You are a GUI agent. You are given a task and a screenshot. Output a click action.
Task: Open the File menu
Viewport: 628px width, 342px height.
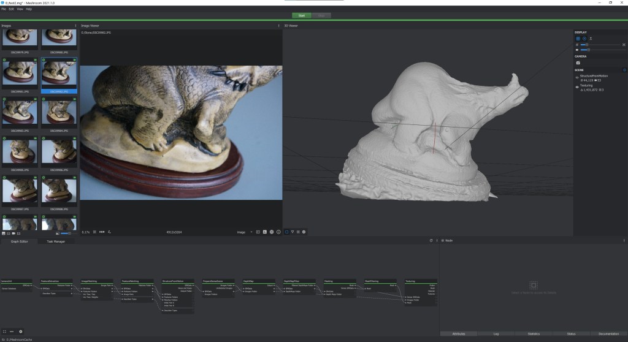(x=4, y=9)
